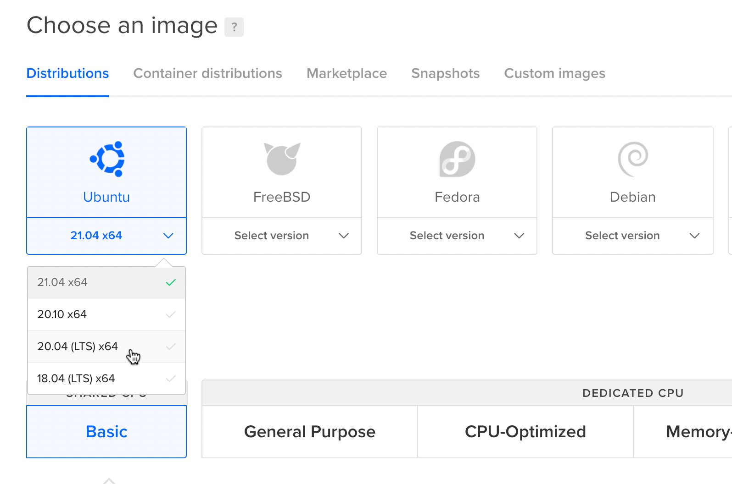This screenshot has width=732, height=484.
Task: Open the Container distributions tab
Action: point(207,73)
